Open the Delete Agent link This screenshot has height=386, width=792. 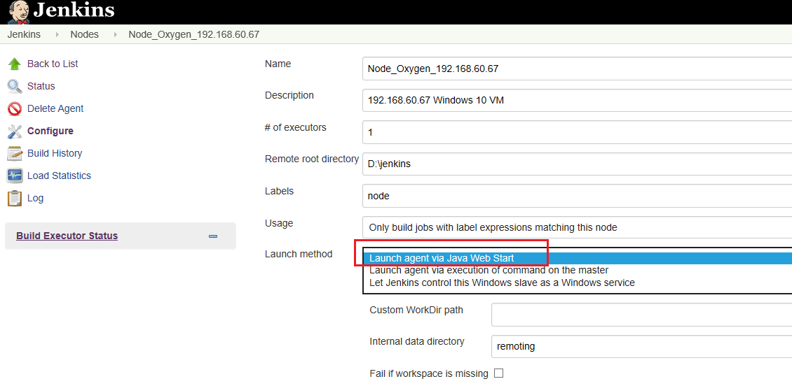55,108
